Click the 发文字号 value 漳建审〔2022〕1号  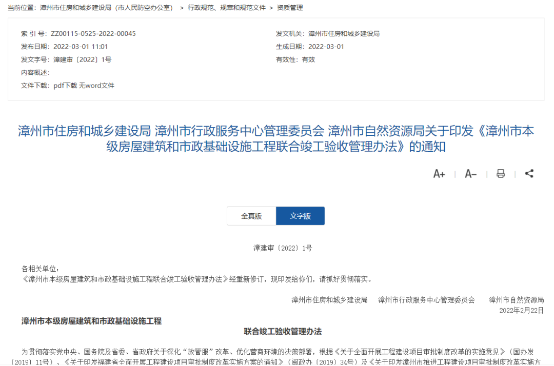coord(83,59)
